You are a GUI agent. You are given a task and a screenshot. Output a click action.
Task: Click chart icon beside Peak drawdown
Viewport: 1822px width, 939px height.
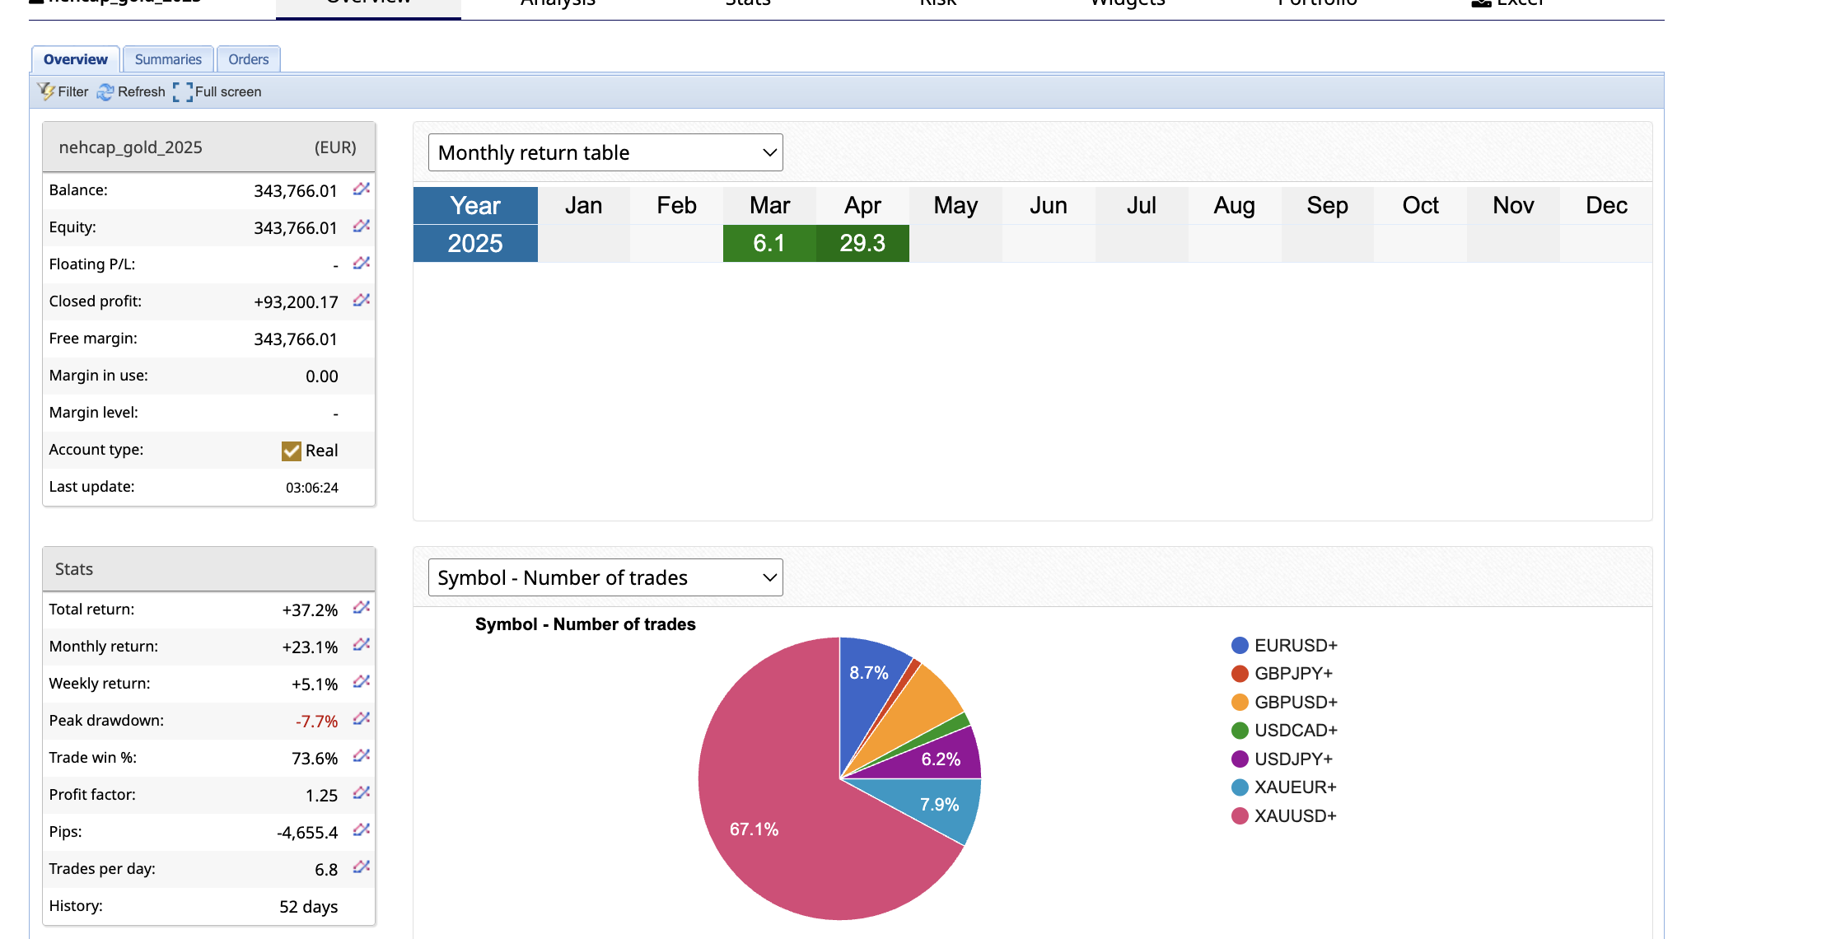tap(361, 719)
